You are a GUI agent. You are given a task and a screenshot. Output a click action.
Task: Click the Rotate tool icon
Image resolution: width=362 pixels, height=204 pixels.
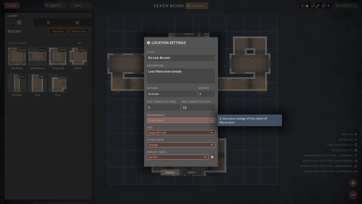(x=356, y=140)
